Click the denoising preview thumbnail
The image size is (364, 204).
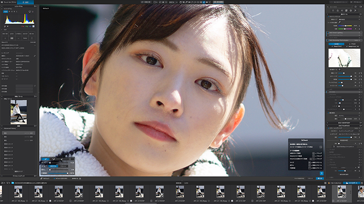pyautogui.click(x=344, y=58)
